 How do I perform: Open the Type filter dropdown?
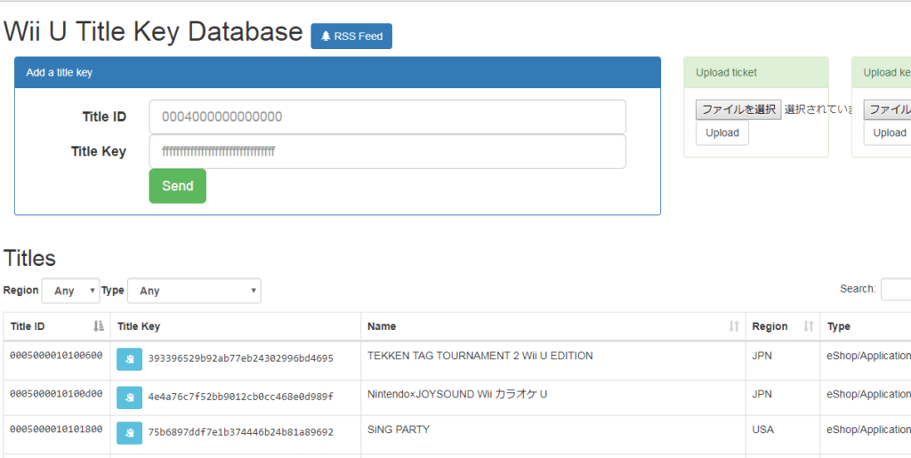[194, 291]
